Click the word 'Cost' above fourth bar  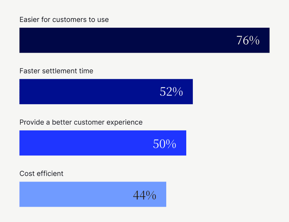(x=27, y=174)
